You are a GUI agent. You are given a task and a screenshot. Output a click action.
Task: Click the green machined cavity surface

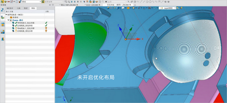[x=90, y=43]
